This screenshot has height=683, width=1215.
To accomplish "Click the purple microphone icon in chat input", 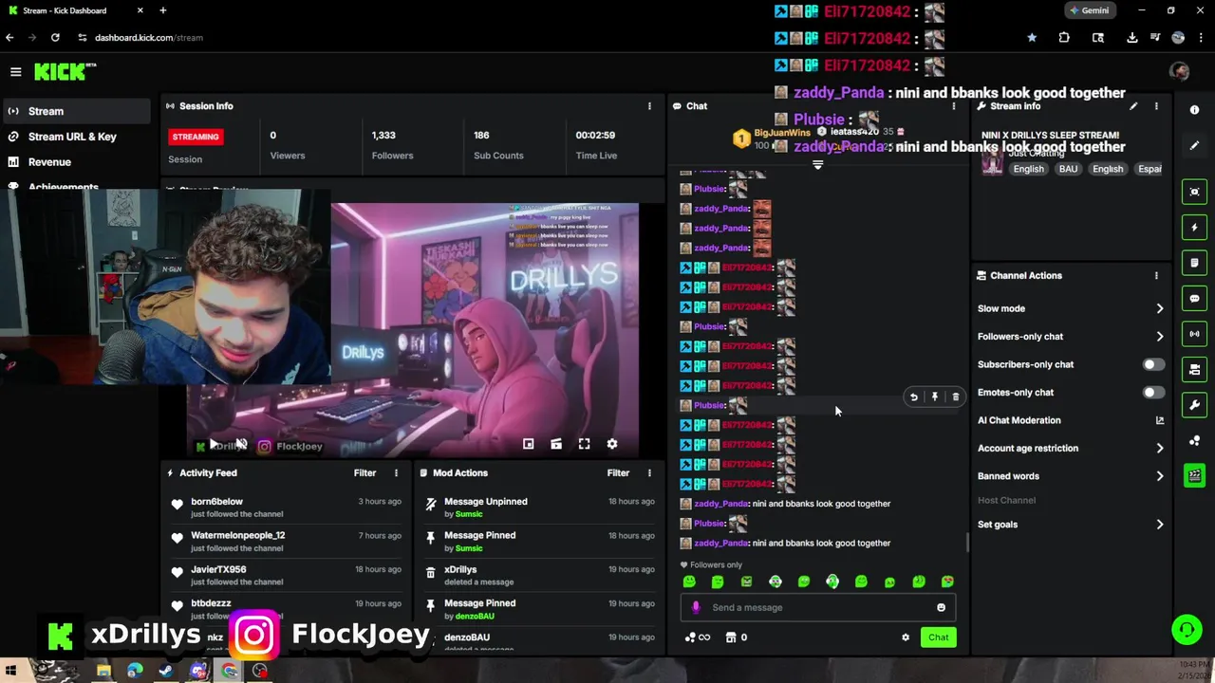I will [696, 608].
